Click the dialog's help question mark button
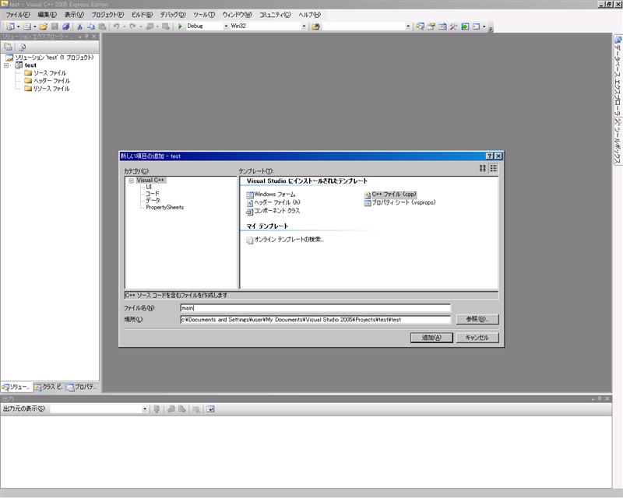The height and width of the screenshot is (498, 623). [490, 156]
